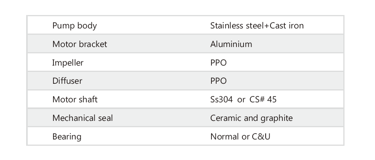Select the Stainless steel+Cast iron cell
Viewport: 375px width, 160px height.
[257, 26]
